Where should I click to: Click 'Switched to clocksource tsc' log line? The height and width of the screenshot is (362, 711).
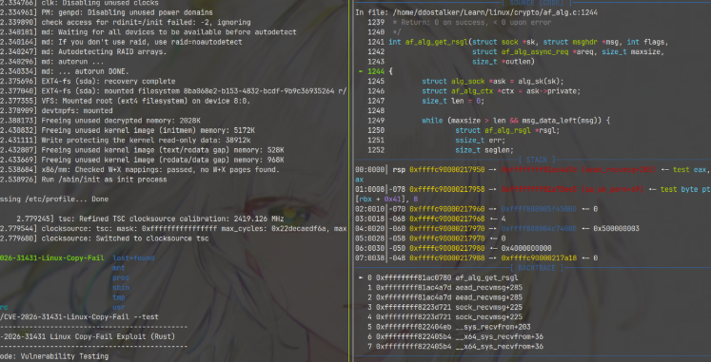click(105, 238)
